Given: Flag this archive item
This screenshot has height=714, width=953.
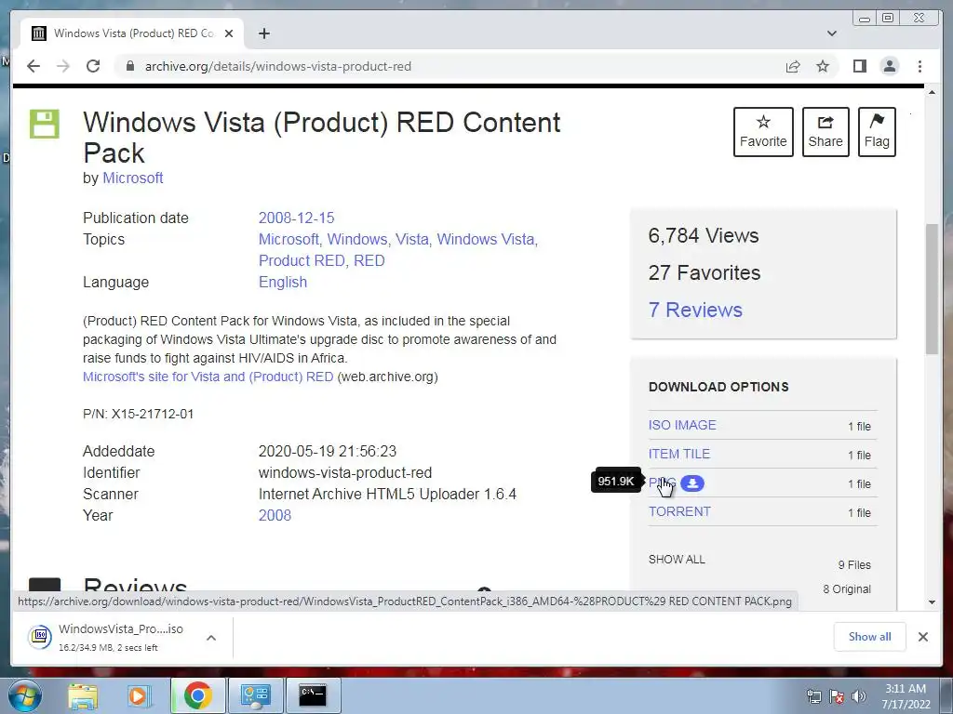Looking at the screenshot, I should click(877, 132).
